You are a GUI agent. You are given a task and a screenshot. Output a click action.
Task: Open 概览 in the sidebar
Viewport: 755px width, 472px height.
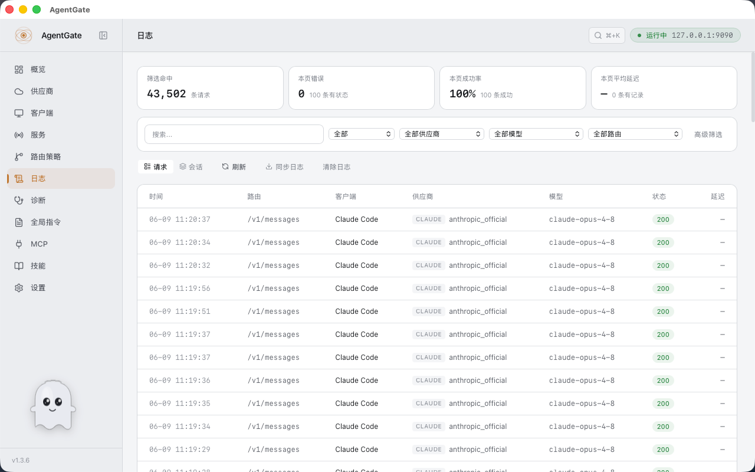coord(61,70)
